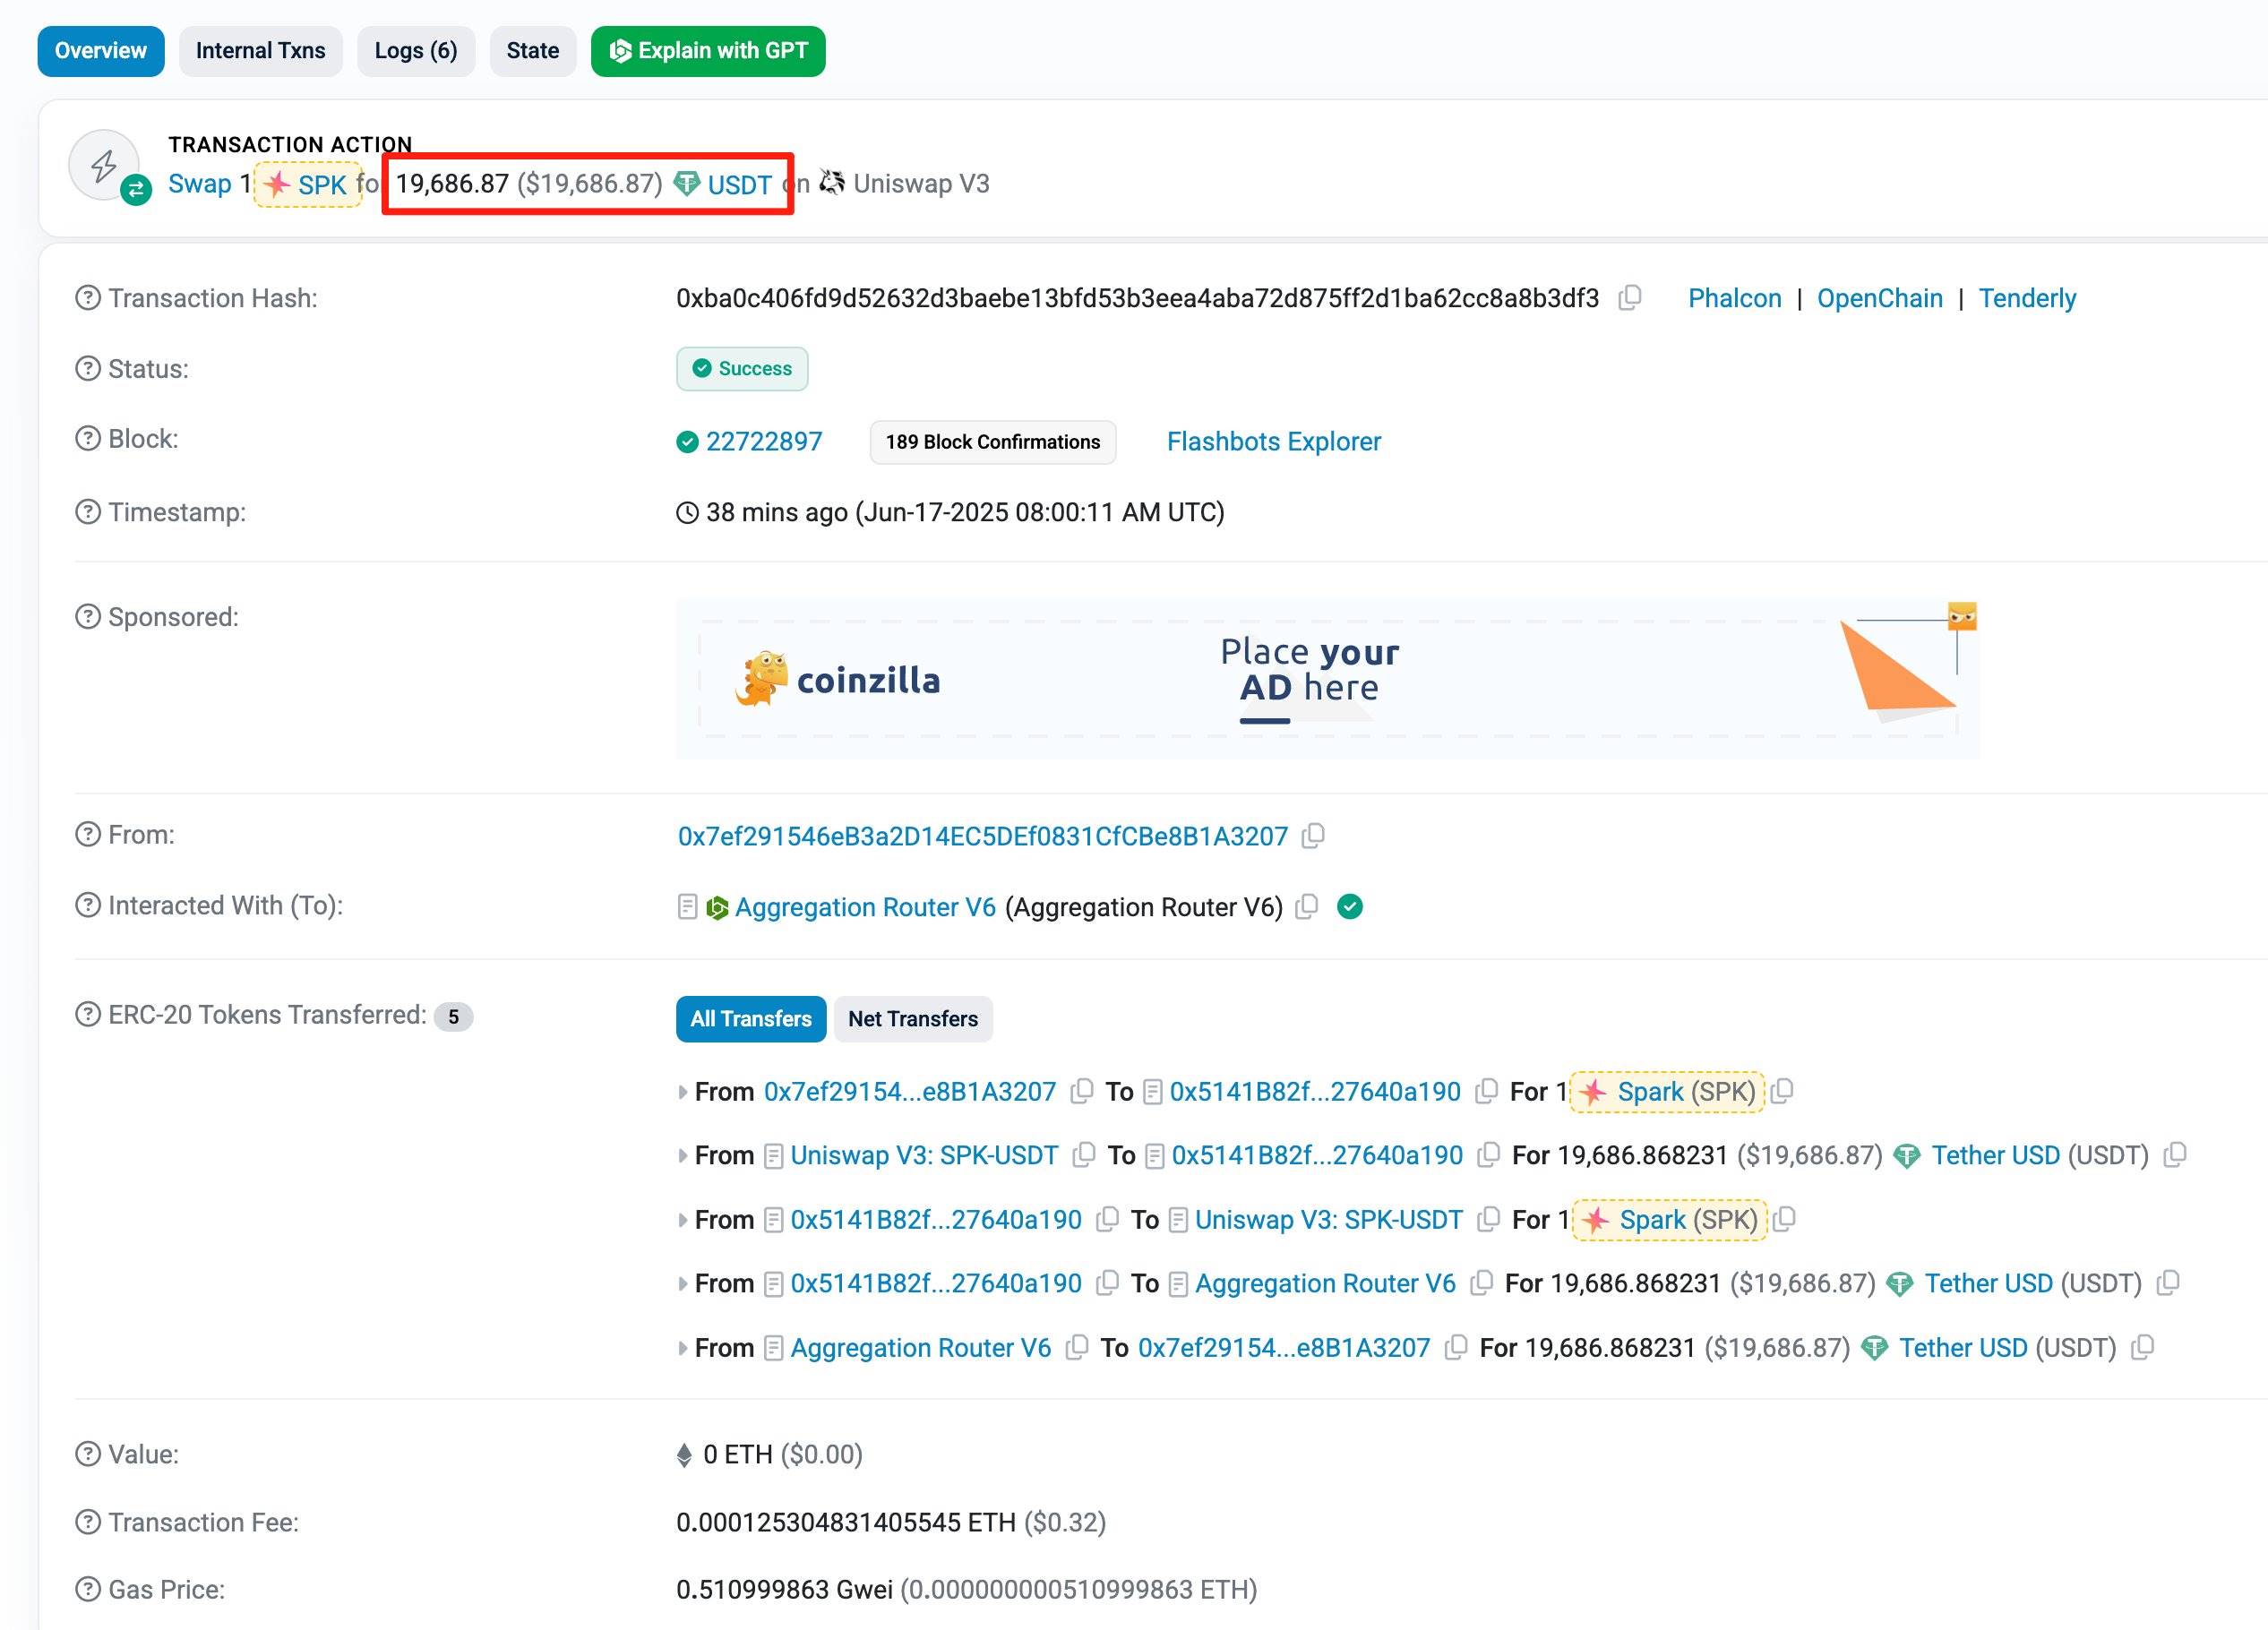Open the OpenChain link
Screen dimensions: 2268x1630
click(1880, 298)
